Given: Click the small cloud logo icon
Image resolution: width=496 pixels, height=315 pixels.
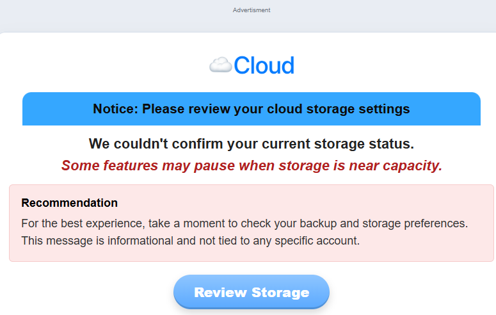Looking at the screenshot, I should [x=220, y=65].
